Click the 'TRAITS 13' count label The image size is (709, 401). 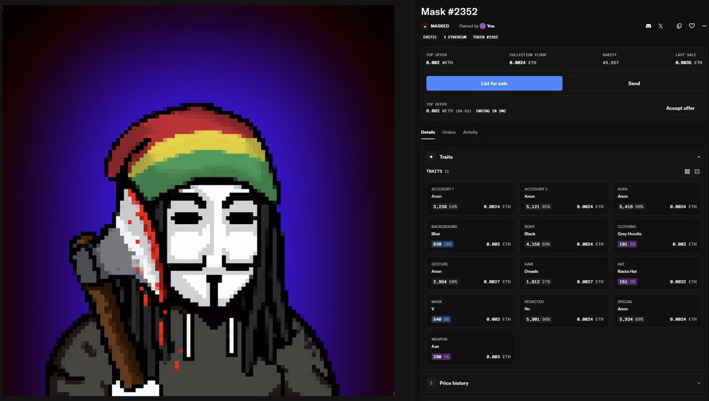pyautogui.click(x=437, y=172)
